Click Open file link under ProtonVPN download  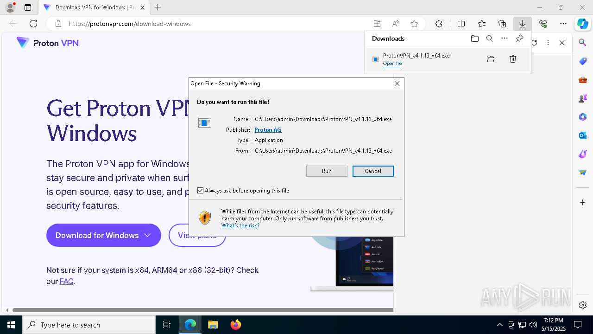pos(392,64)
